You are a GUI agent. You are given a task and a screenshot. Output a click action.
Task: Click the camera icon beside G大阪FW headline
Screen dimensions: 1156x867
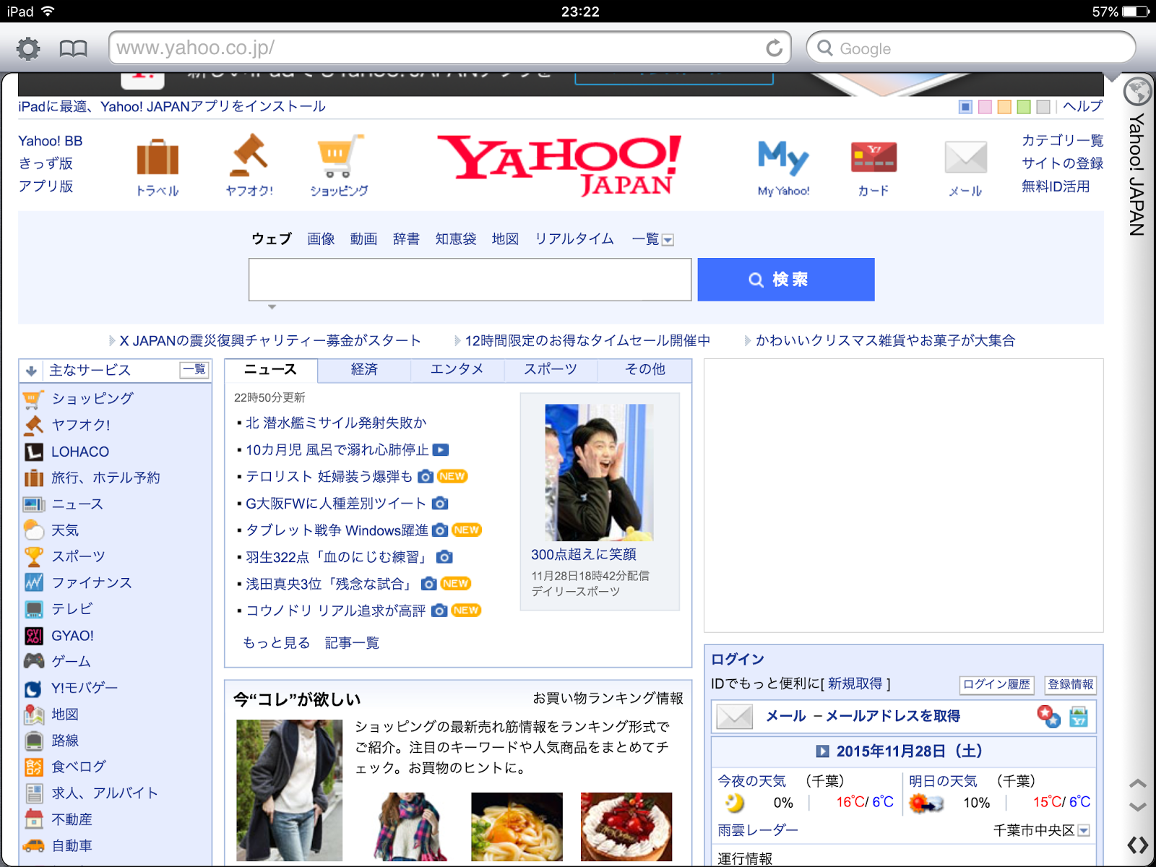click(x=440, y=503)
